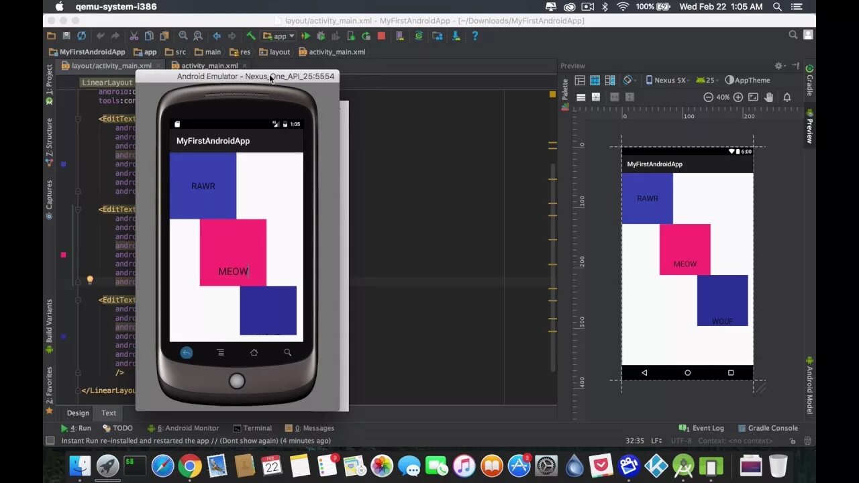Open the Gradle Console
The image size is (859, 483).
(x=768, y=428)
